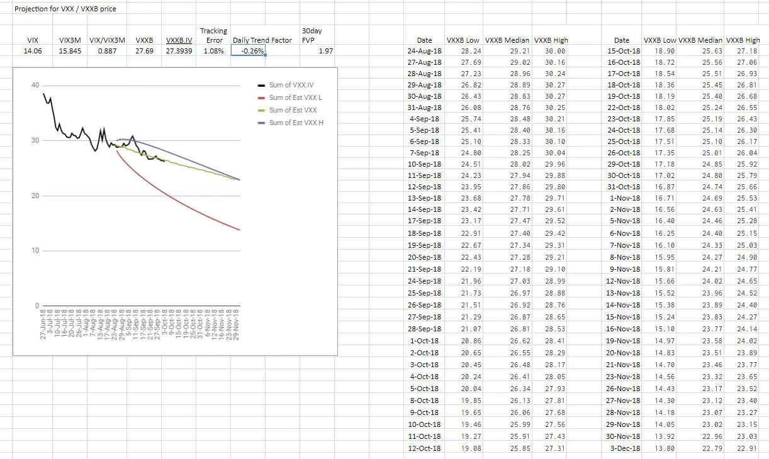Click the highlighted -0.26% trend factor cell
Image resolution: width=769 pixels, height=459 pixels.
(248, 51)
